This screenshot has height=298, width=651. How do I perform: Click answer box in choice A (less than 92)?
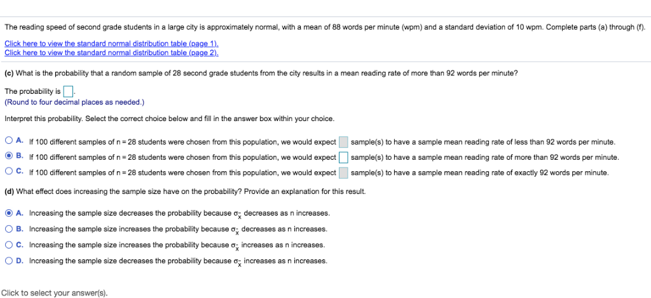coord(343,142)
